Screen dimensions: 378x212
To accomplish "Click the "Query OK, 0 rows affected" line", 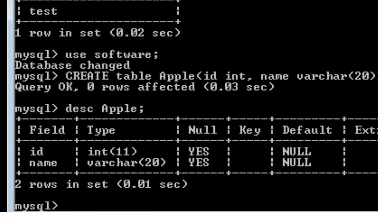I will pos(145,87).
